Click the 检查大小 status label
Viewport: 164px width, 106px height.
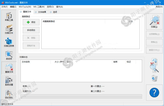click(28, 91)
